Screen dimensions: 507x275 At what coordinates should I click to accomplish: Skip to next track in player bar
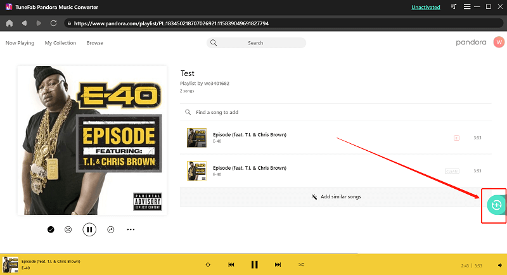point(278,264)
